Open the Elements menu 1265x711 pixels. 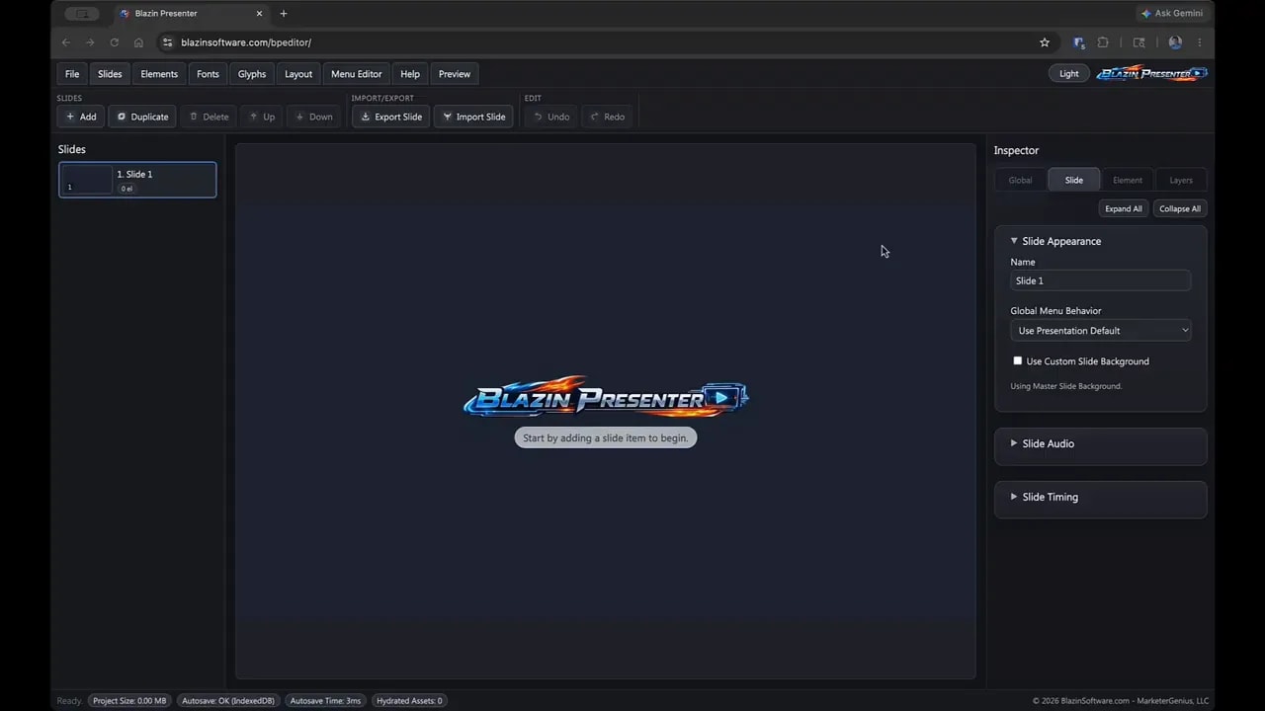159,74
